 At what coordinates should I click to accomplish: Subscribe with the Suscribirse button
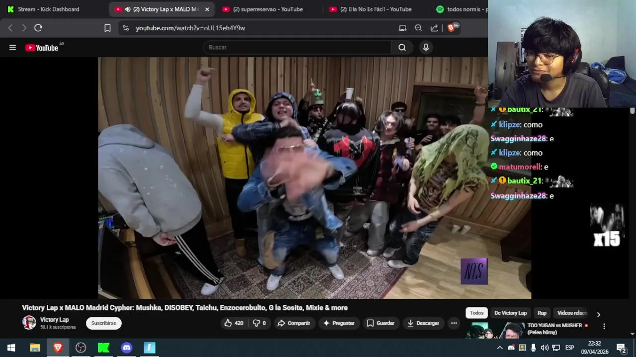(103, 323)
